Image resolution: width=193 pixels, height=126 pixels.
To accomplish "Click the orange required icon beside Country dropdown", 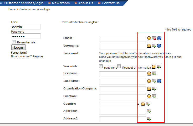I will point(143,104).
